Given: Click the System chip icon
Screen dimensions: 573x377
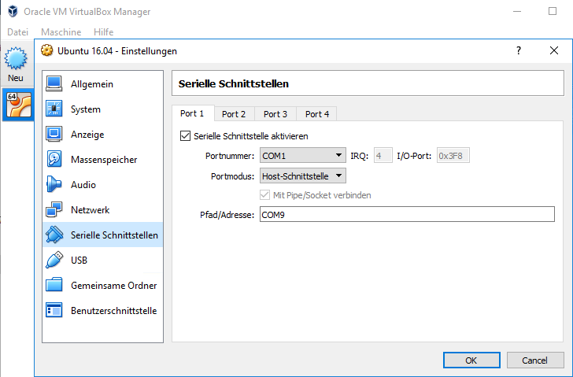Looking at the screenshot, I should click(x=54, y=109).
